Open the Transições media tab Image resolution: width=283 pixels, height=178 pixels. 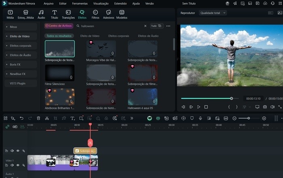coord(68,14)
